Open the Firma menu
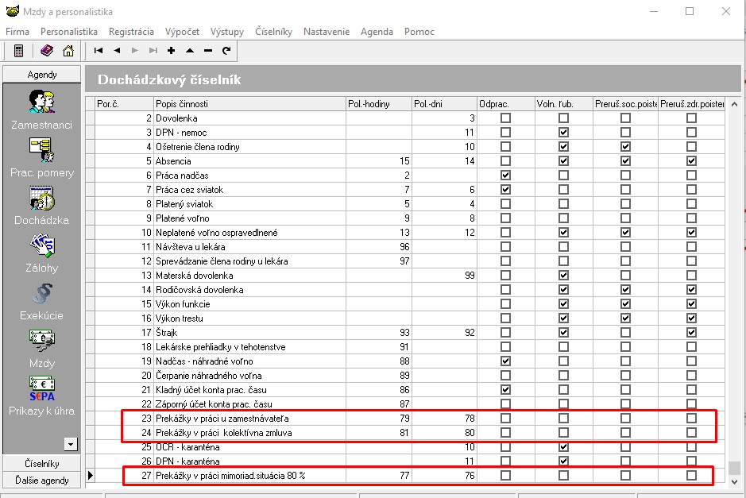The width and height of the screenshot is (746, 498). click(x=17, y=32)
